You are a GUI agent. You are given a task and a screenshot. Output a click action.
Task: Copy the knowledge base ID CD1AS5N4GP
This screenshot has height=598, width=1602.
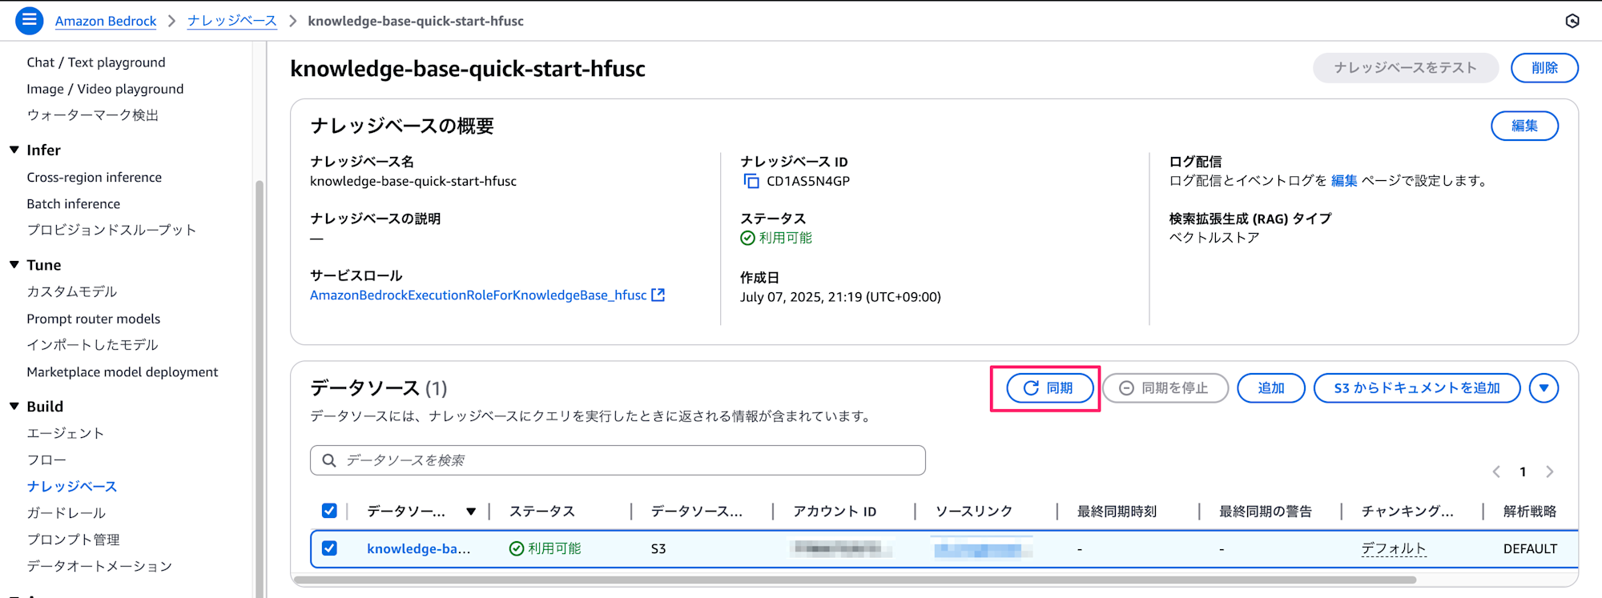click(751, 181)
